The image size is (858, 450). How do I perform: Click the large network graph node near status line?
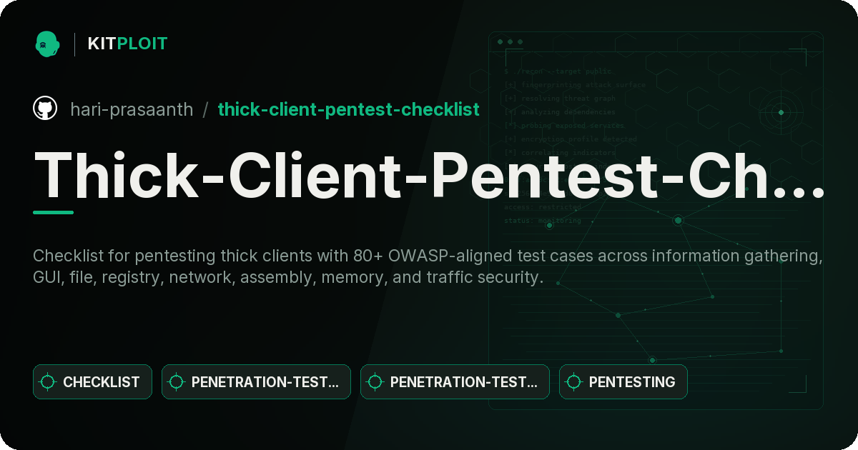click(678, 220)
